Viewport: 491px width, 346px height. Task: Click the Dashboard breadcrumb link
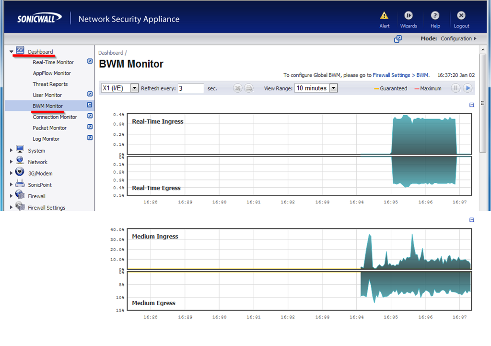click(x=111, y=53)
